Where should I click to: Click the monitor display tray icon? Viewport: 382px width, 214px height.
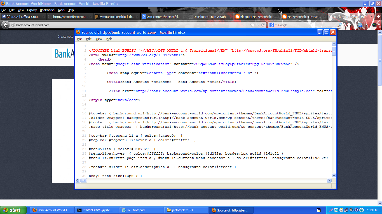click(x=336, y=210)
